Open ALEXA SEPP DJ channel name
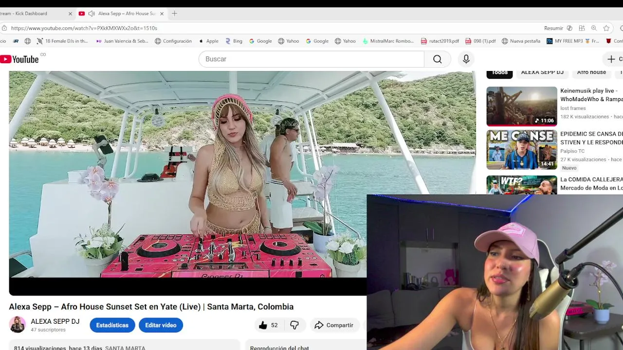The width and height of the screenshot is (623, 350). (x=55, y=321)
